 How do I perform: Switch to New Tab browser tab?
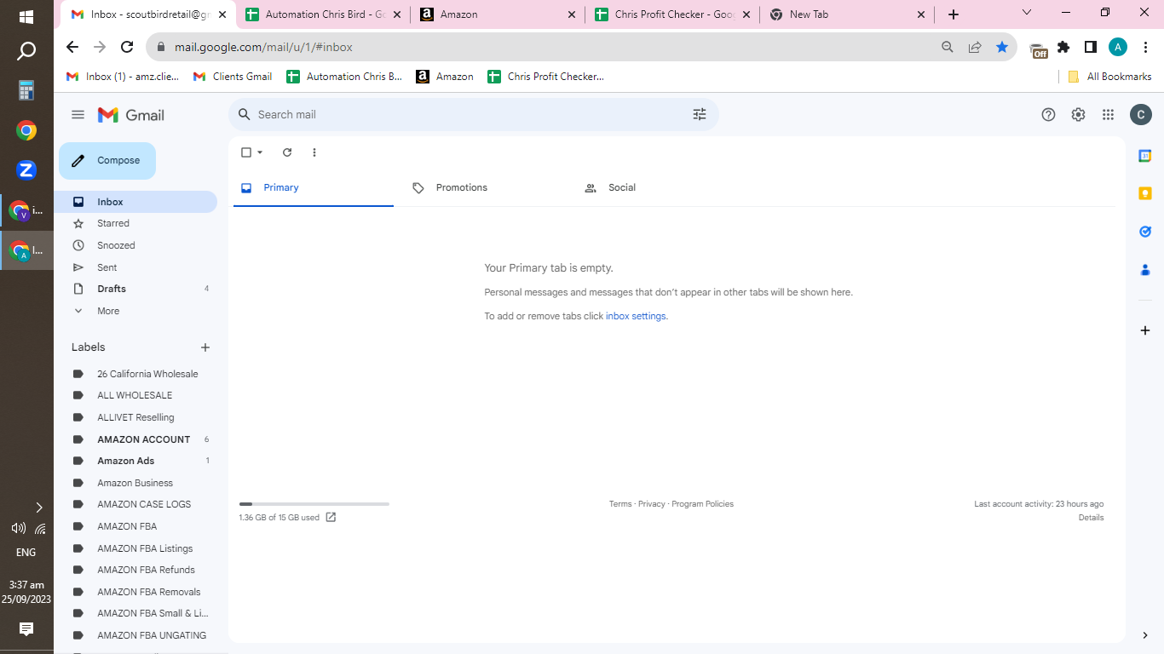pyautogui.click(x=846, y=14)
